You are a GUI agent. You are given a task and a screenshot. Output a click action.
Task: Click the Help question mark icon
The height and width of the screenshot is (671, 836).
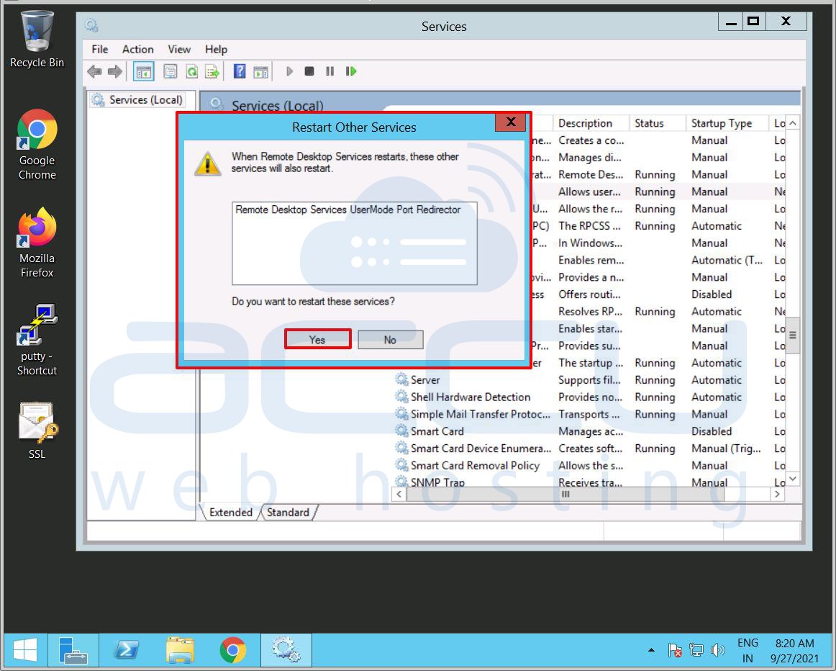coord(240,71)
